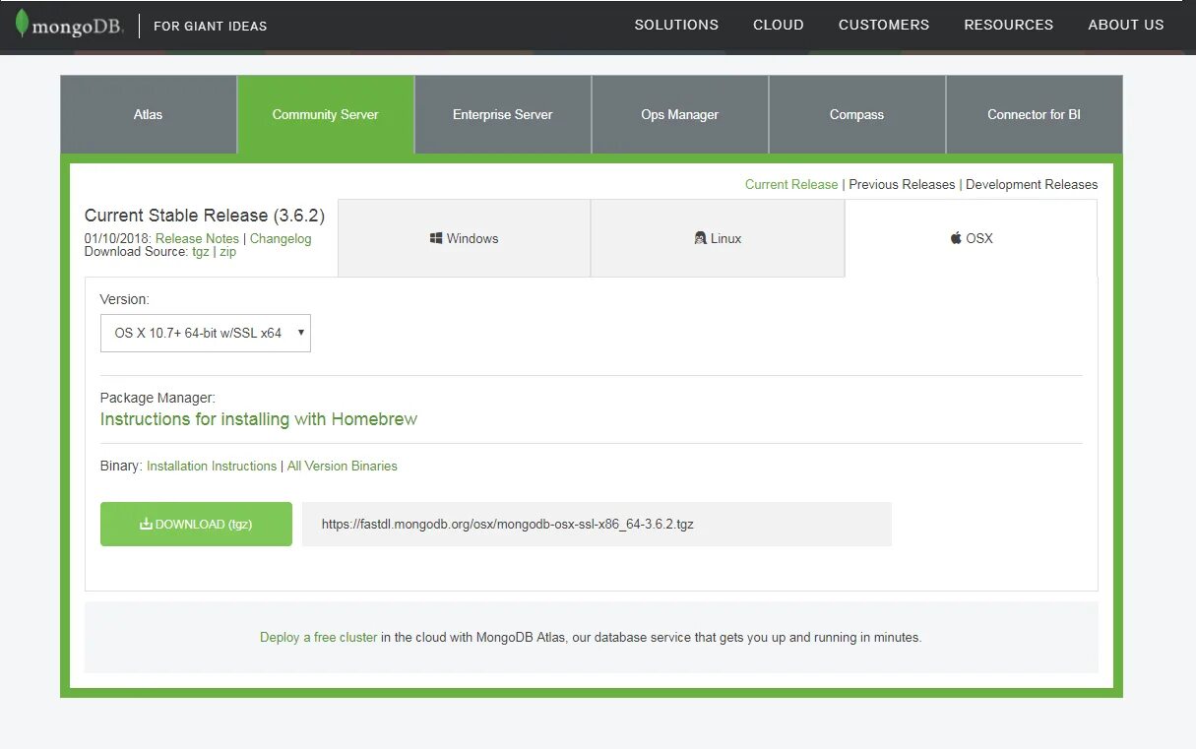View Development Releases

pos(1032,184)
